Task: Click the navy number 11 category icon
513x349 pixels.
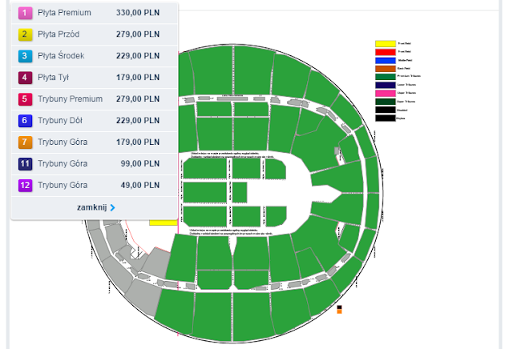Action: coord(25,164)
